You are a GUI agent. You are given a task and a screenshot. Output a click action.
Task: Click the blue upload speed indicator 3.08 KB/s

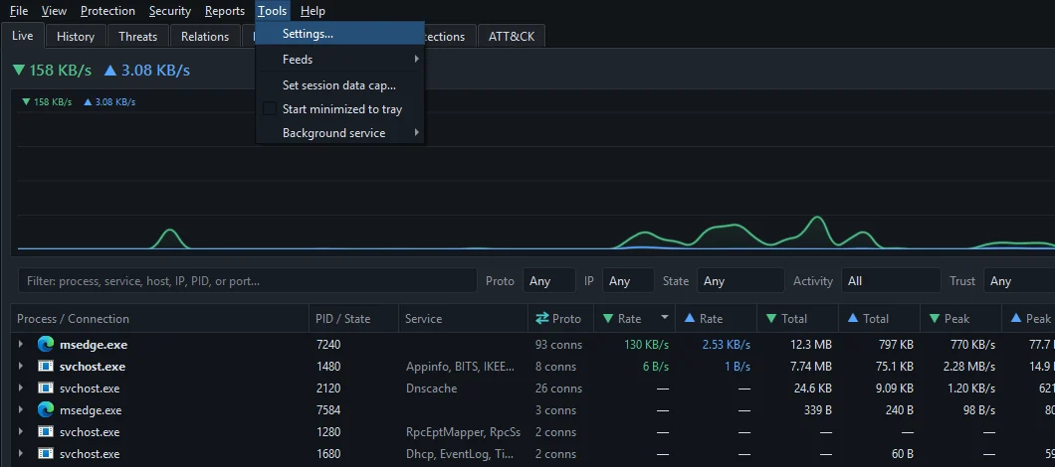(x=146, y=70)
